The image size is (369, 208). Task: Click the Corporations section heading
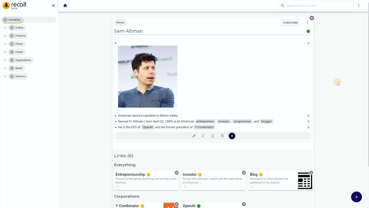click(x=127, y=196)
